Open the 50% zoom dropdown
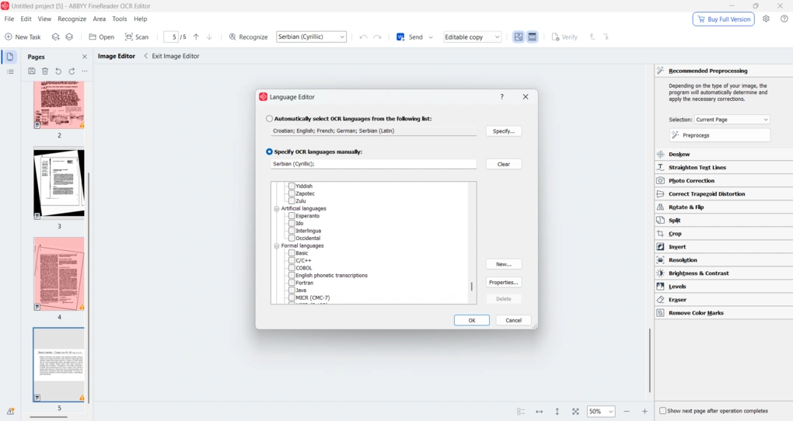Screen dimensions: 793x421 [601, 412]
